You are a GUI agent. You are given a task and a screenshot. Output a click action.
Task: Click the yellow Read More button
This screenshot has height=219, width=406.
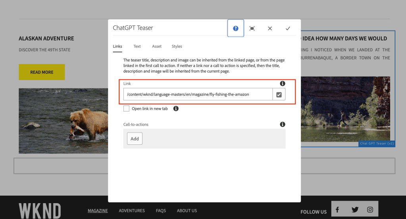42,72
